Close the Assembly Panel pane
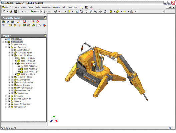Screen dimensions: 176x133 [45, 15]
